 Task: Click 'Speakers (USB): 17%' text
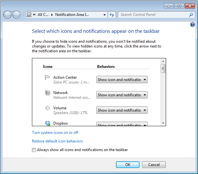[x=70, y=113]
